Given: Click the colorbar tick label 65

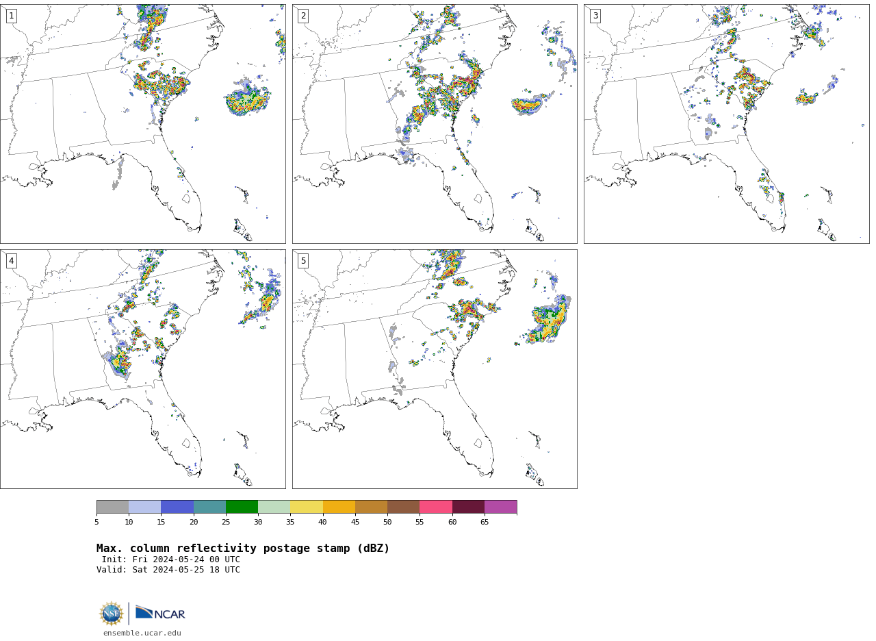Looking at the screenshot, I should tap(485, 522).
